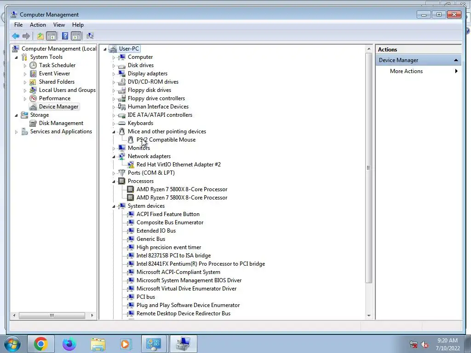Click the Forward arrow toolbar icon

(26, 36)
